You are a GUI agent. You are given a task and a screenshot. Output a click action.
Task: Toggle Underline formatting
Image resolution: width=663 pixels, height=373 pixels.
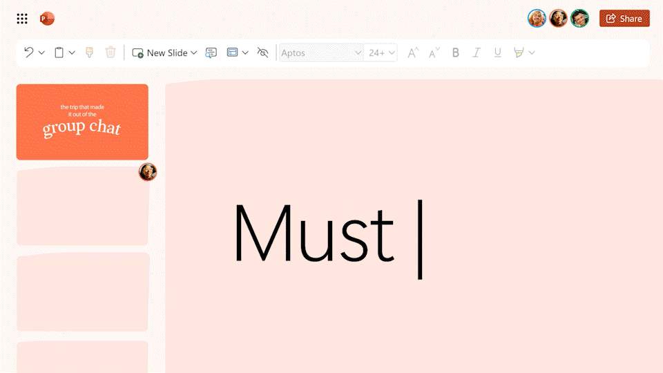click(x=497, y=52)
